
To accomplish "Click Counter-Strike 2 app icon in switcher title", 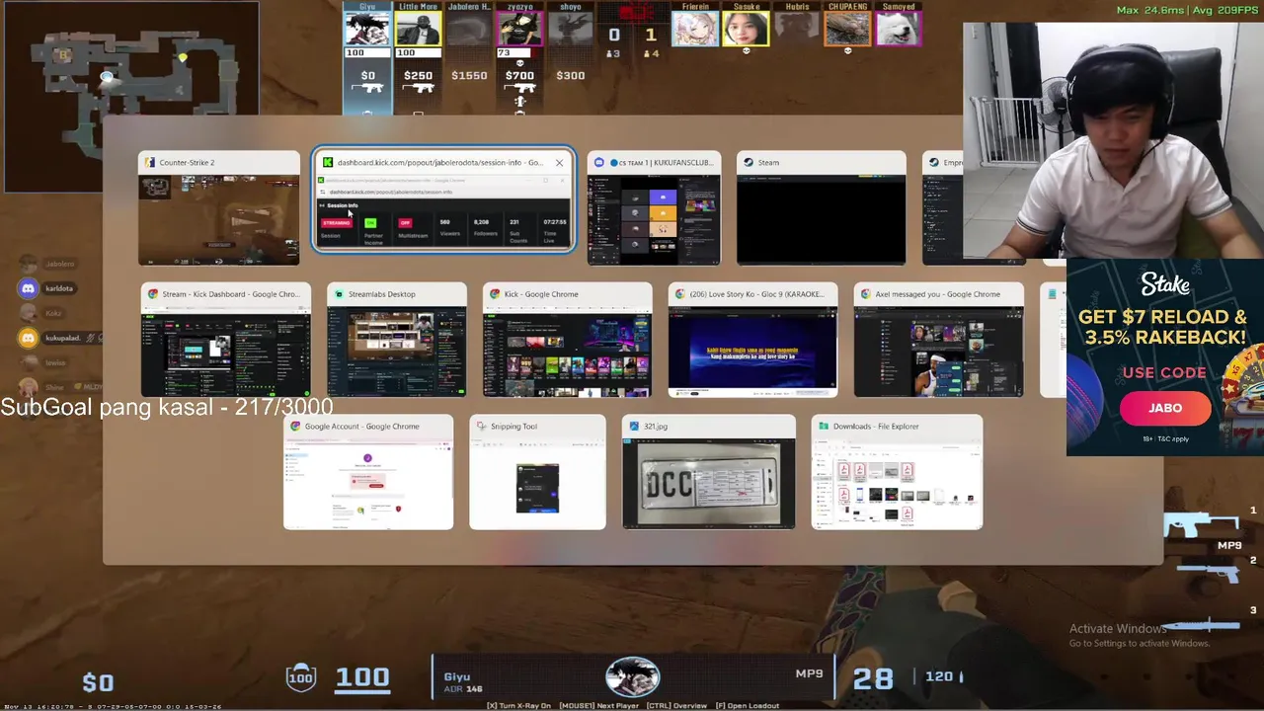I will (x=149, y=162).
